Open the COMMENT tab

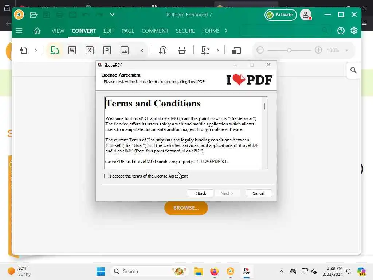155,31
